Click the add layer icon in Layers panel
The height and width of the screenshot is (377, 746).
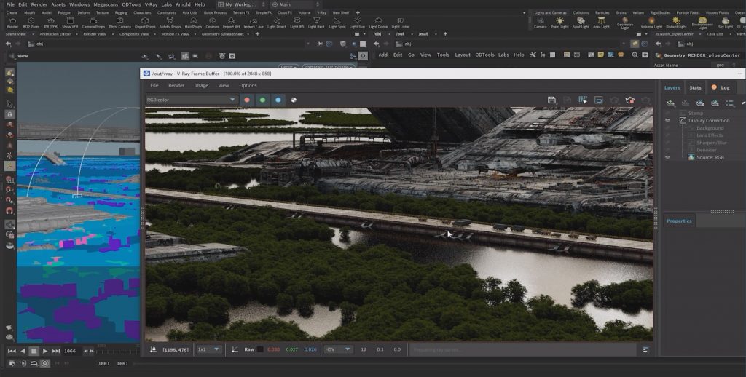tap(670, 103)
